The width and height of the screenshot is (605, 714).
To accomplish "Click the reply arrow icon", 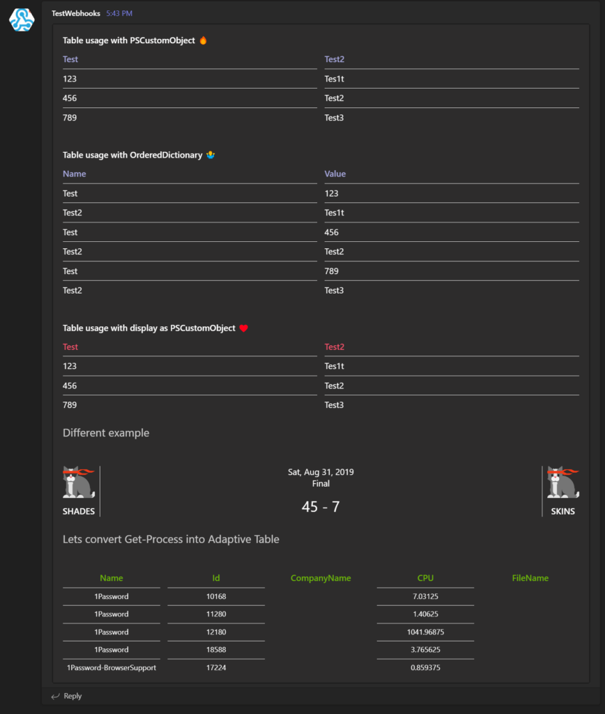I will click(x=56, y=695).
